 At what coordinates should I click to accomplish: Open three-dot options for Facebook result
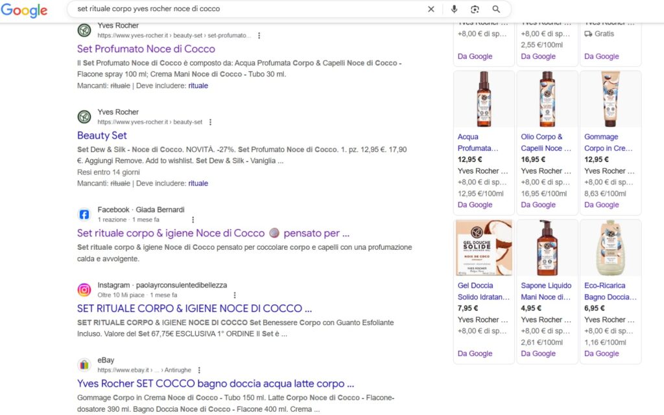coord(193,219)
